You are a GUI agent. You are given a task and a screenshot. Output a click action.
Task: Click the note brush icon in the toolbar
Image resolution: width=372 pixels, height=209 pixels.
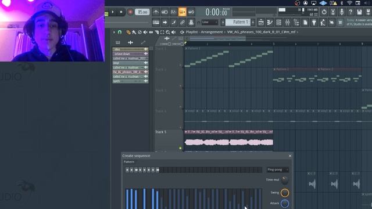click(173, 23)
